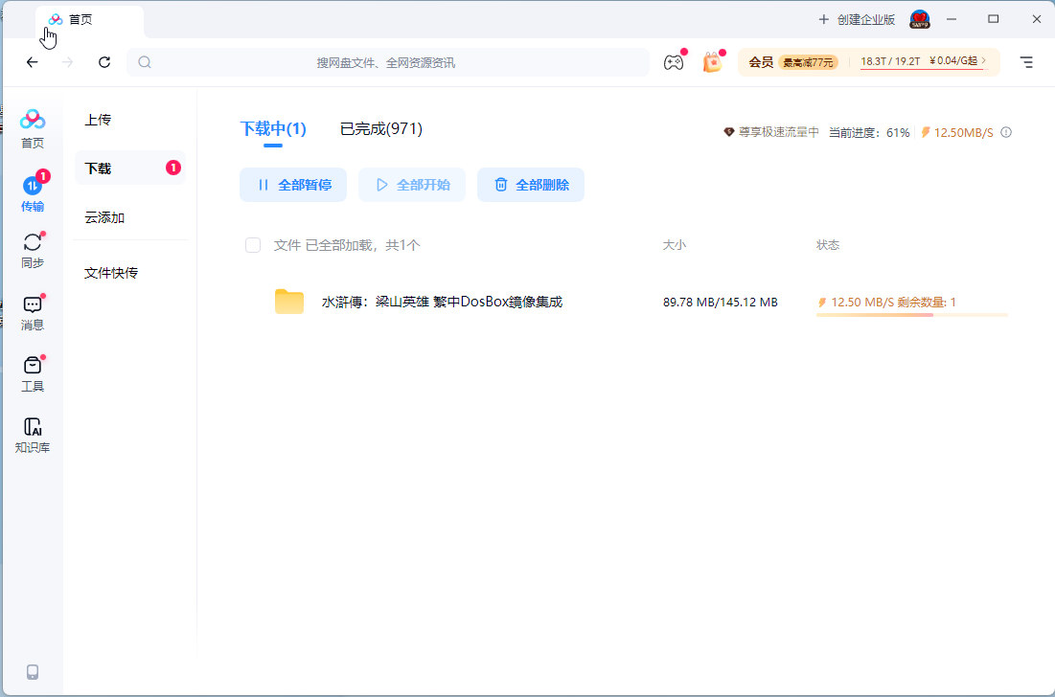
Task: Click the 搜网盘文件 search input field
Action: coord(386,62)
